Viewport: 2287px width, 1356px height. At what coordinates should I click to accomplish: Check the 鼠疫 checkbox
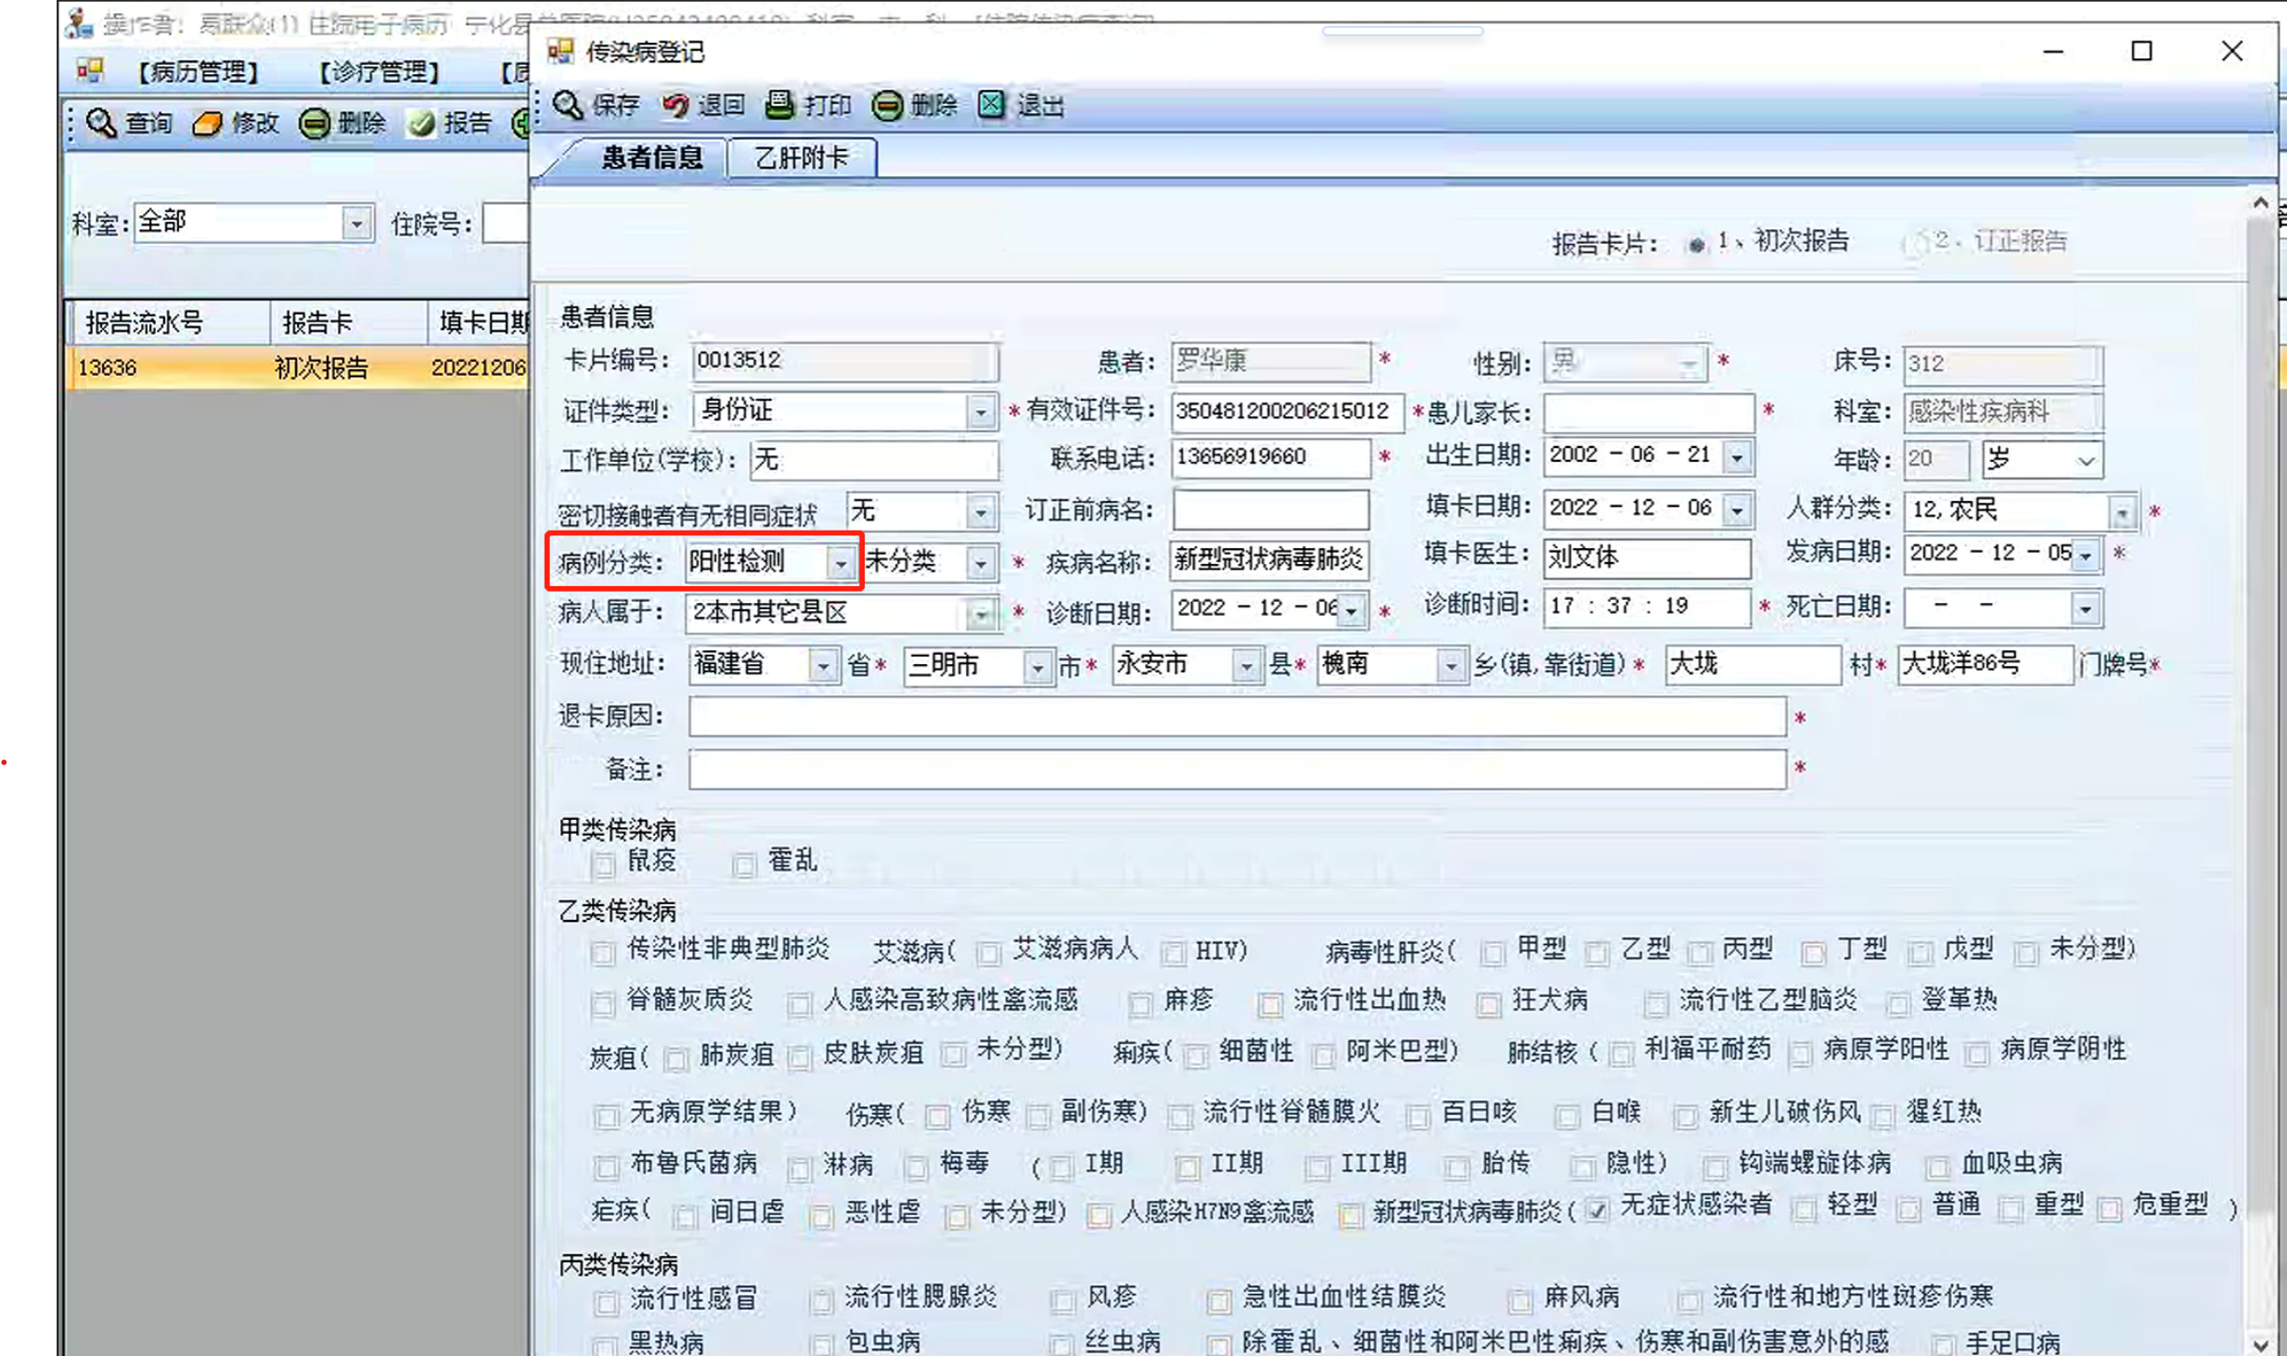[603, 864]
